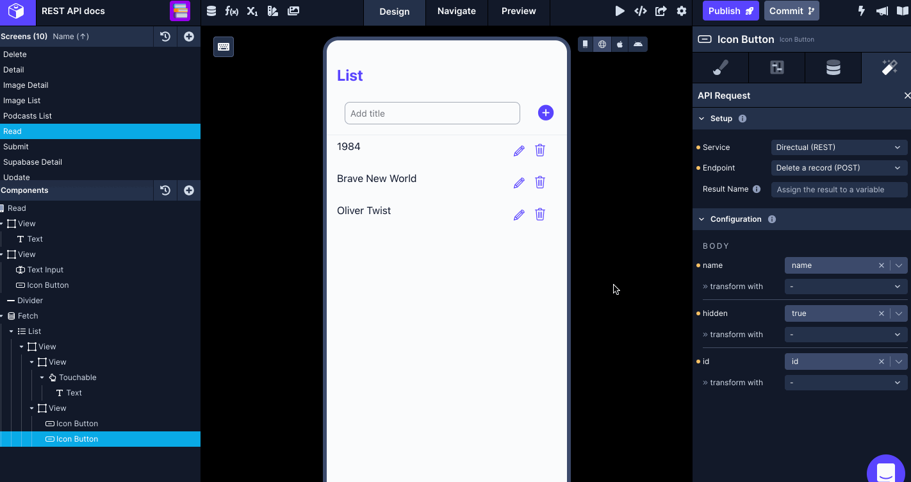Screen dimensions: 911x482
Task: Open the Variables X1 icon
Action: 252,11
